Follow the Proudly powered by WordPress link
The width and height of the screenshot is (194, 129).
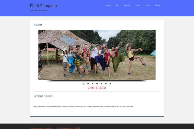42,128
